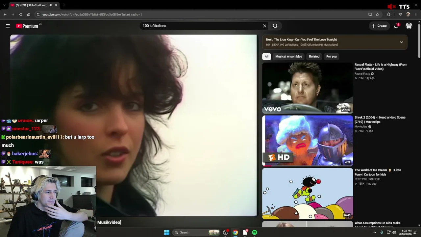Click the youtube.com address bar URL
Viewport: 421px width, 237px height.
[x=92, y=14]
